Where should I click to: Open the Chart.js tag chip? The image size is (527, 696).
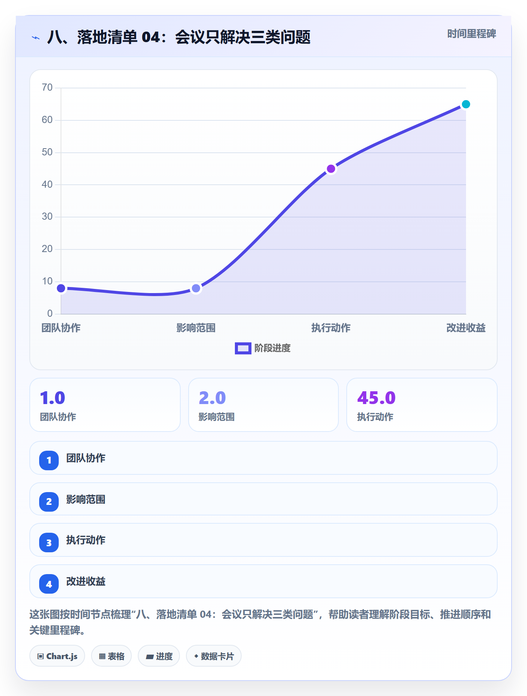pyautogui.click(x=57, y=656)
